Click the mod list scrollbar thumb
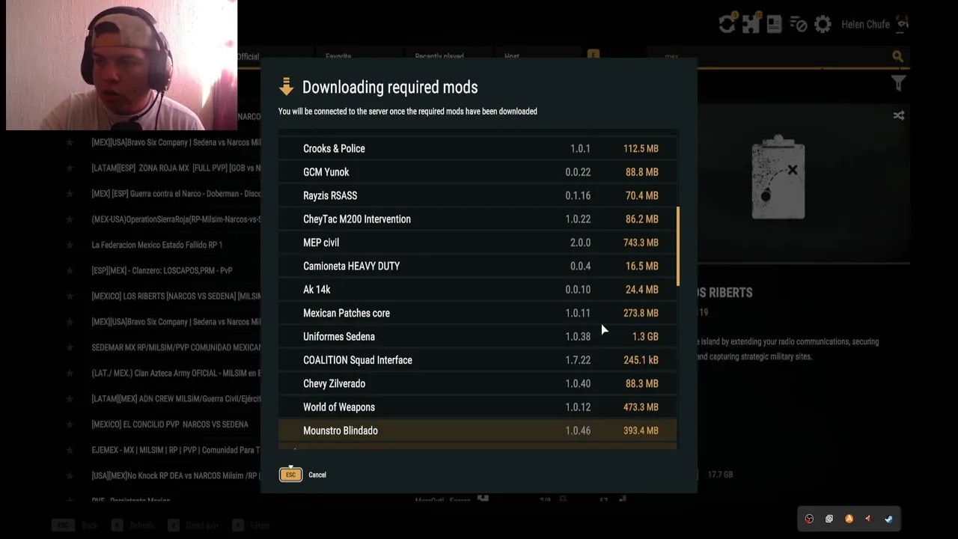958x539 pixels. coord(678,246)
